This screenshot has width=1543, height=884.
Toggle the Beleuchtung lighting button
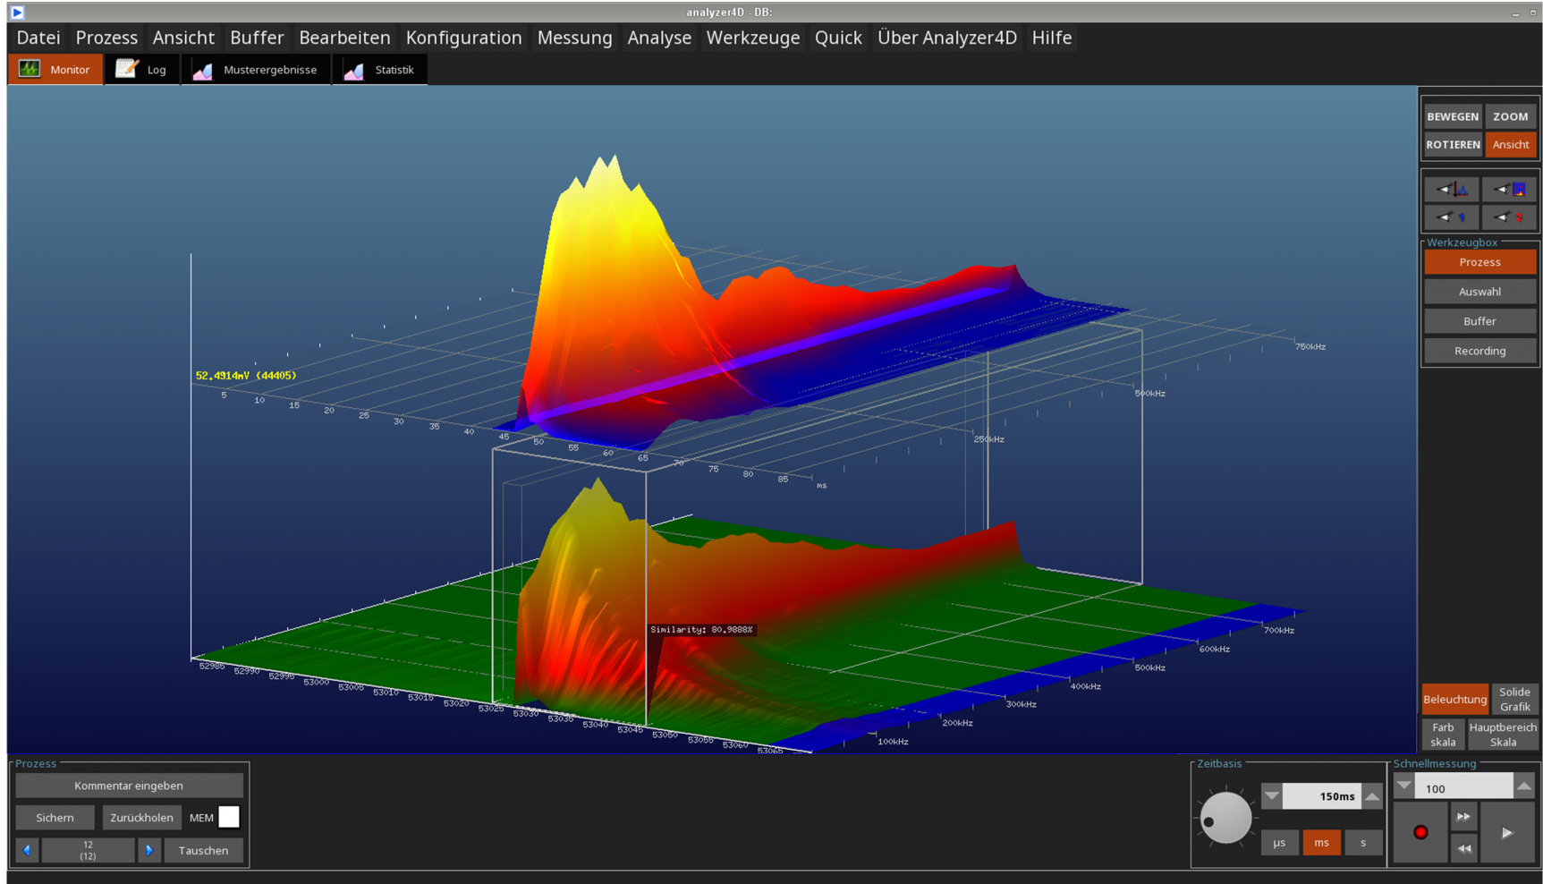[x=1454, y=700]
